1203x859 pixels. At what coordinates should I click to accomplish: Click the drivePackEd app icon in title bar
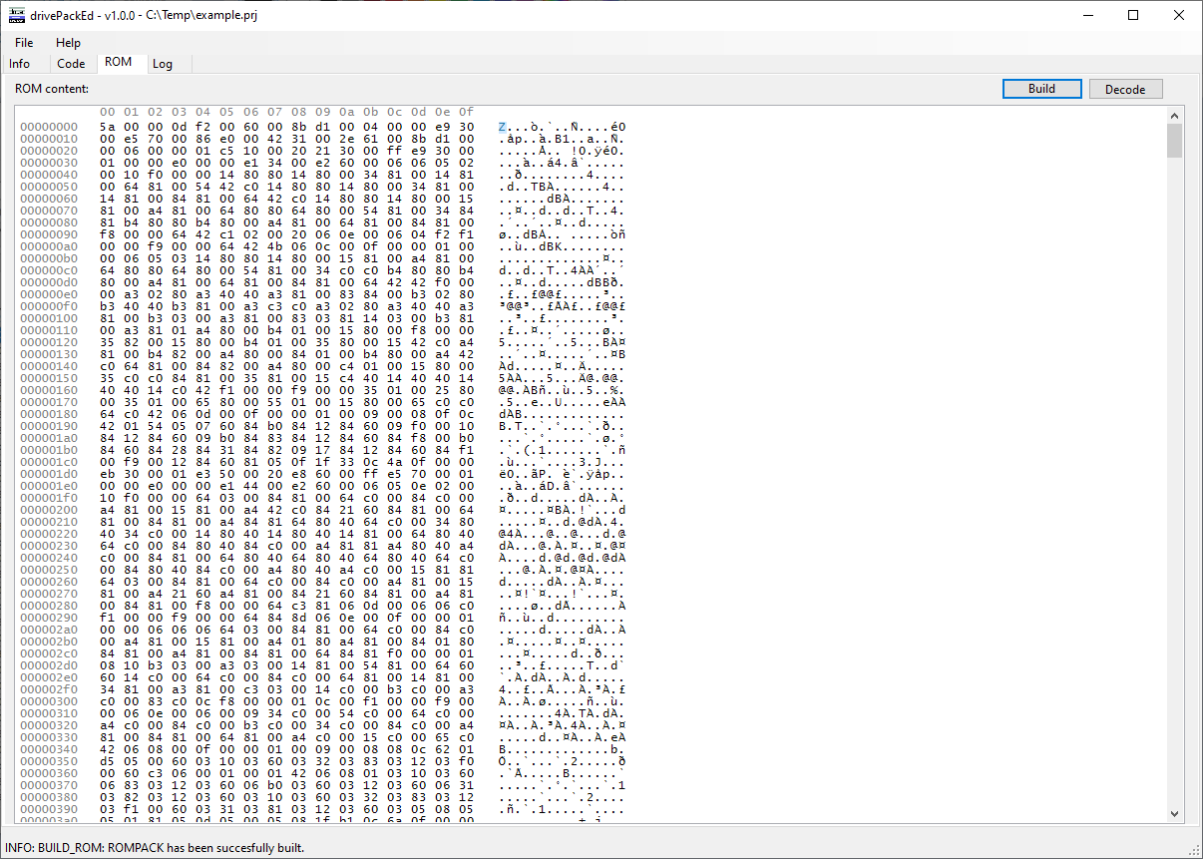point(16,15)
